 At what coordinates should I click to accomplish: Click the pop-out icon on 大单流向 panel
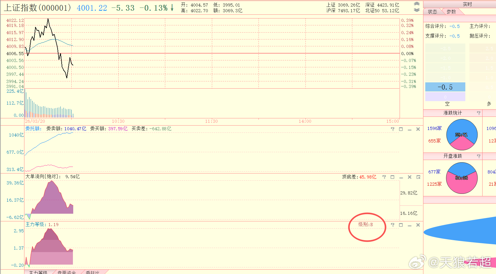point(418,177)
